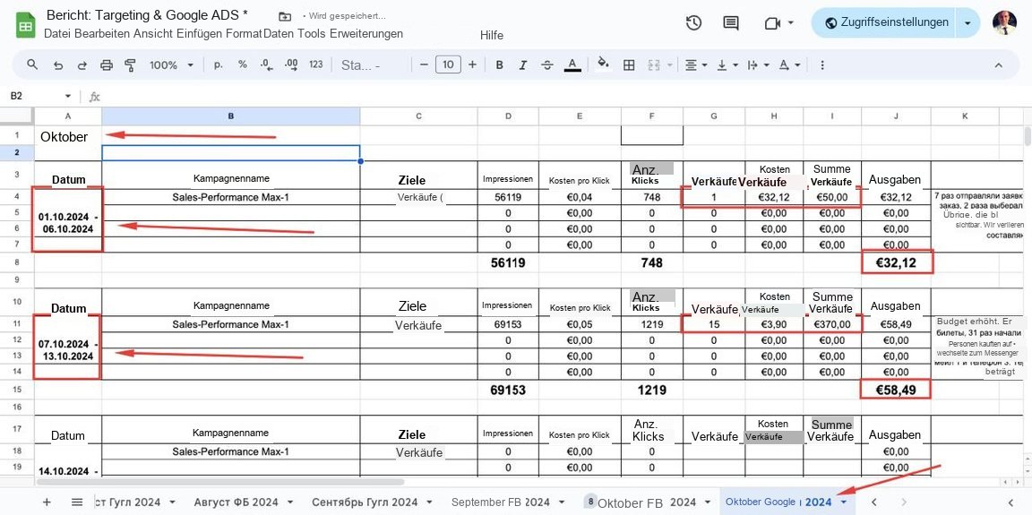1032x515 pixels.
Task: Add a new sheet with plus icon
Action: [47, 502]
